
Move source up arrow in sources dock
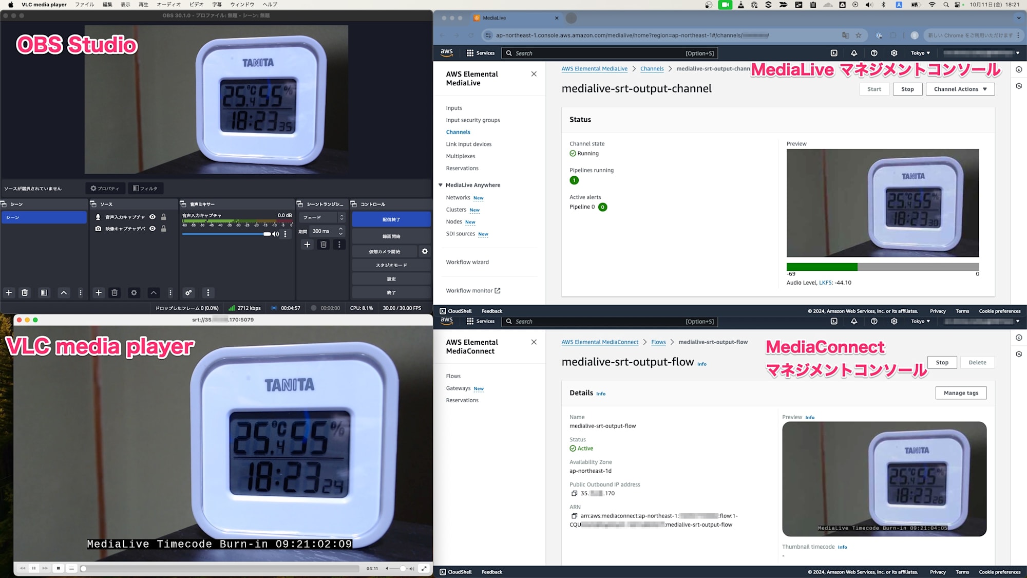tap(154, 293)
